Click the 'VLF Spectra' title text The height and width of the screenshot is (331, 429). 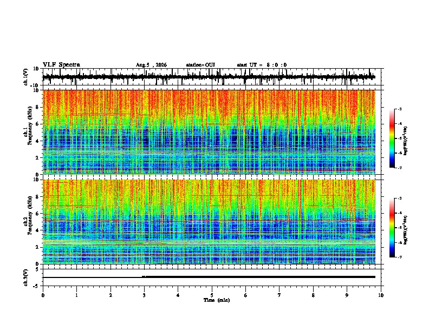[61, 65]
